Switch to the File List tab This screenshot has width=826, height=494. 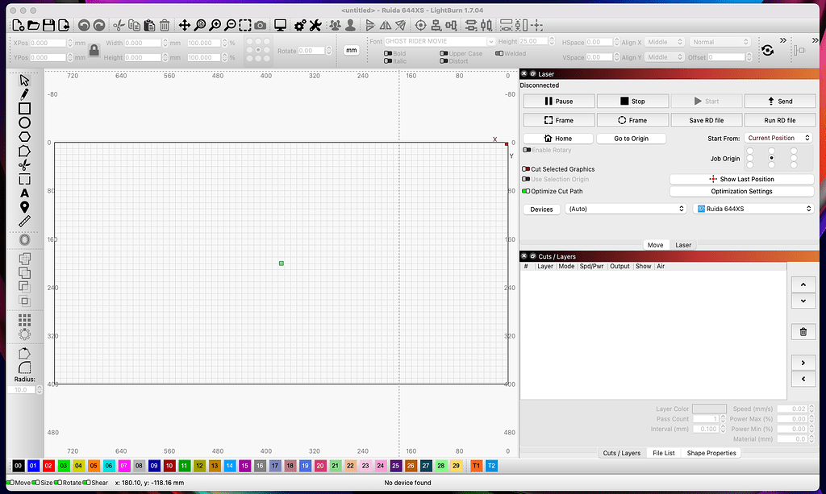(x=663, y=452)
